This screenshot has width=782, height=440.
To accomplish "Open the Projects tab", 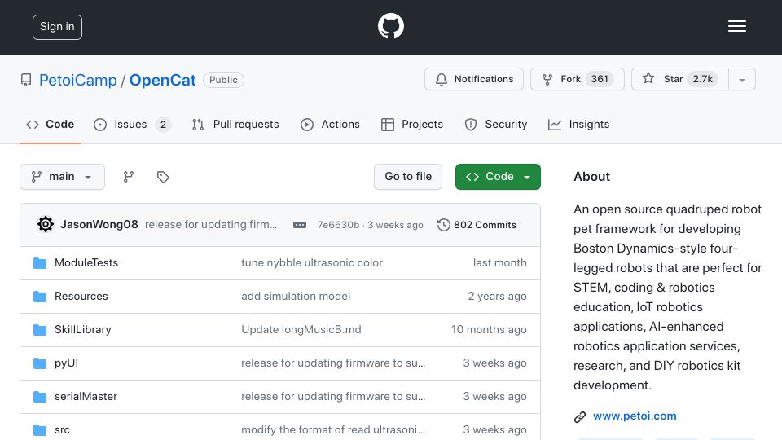I will point(412,124).
